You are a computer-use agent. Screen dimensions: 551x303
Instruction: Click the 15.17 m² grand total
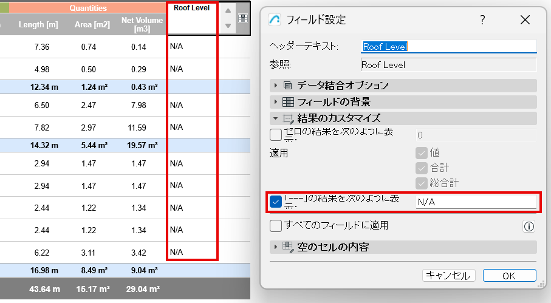pyautogui.click(x=93, y=289)
